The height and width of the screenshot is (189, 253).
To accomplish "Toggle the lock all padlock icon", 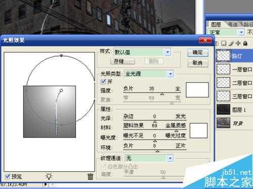I will pyautogui.click(x=245, y=43).
